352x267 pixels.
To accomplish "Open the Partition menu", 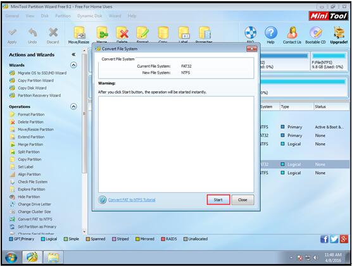I will pos(63,16).
